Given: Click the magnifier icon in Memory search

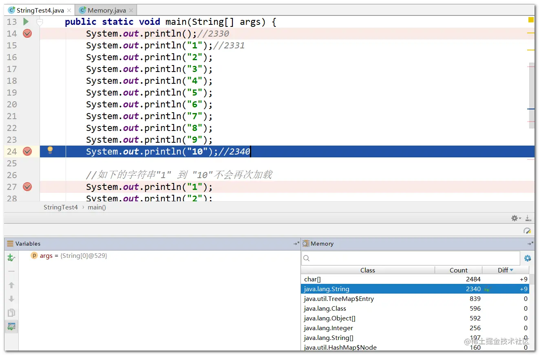Looking at the screenshot, I should 307,258.
